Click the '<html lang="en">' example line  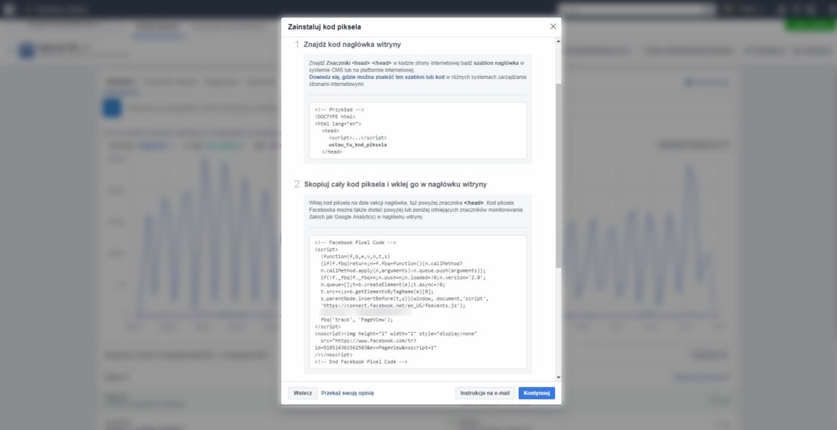pos(338,124)
